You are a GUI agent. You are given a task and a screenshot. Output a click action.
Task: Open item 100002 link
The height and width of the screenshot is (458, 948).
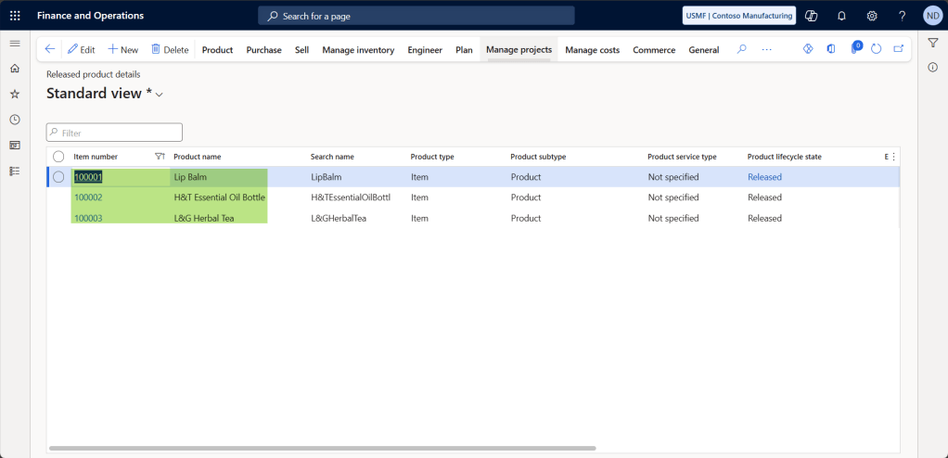(x=88, y=197)
